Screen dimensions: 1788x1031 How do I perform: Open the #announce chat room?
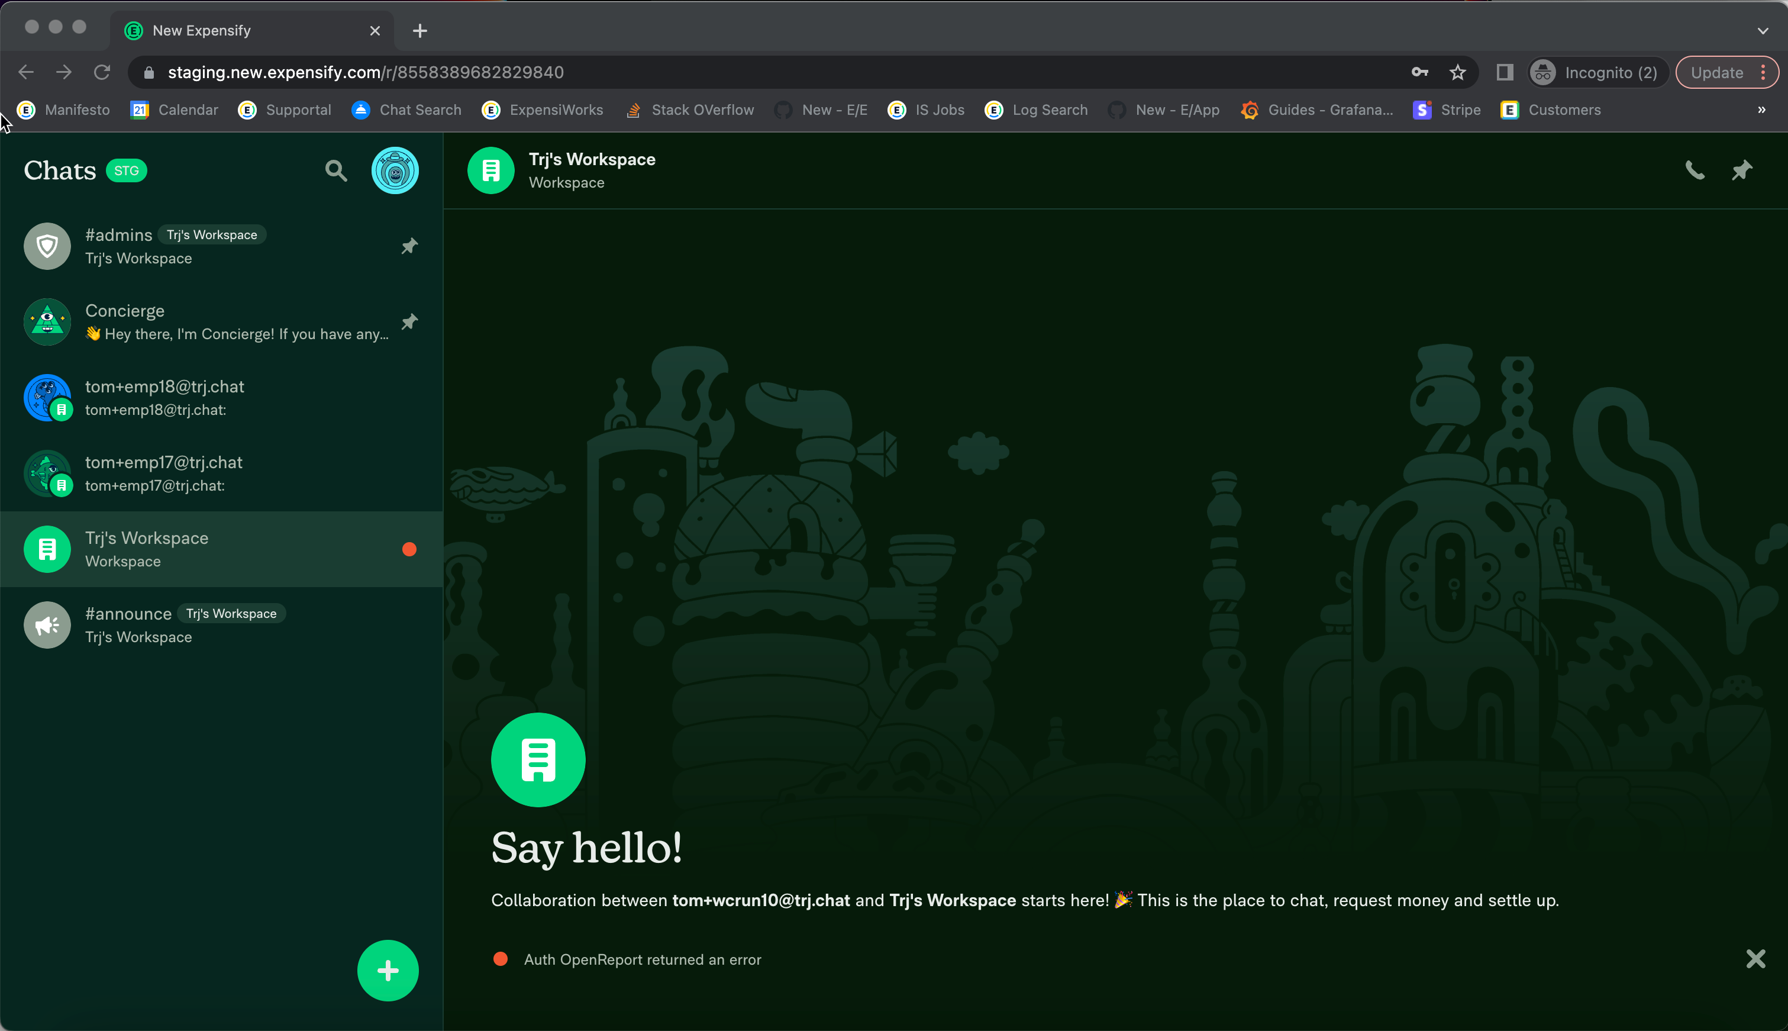[x=221, y=625]
